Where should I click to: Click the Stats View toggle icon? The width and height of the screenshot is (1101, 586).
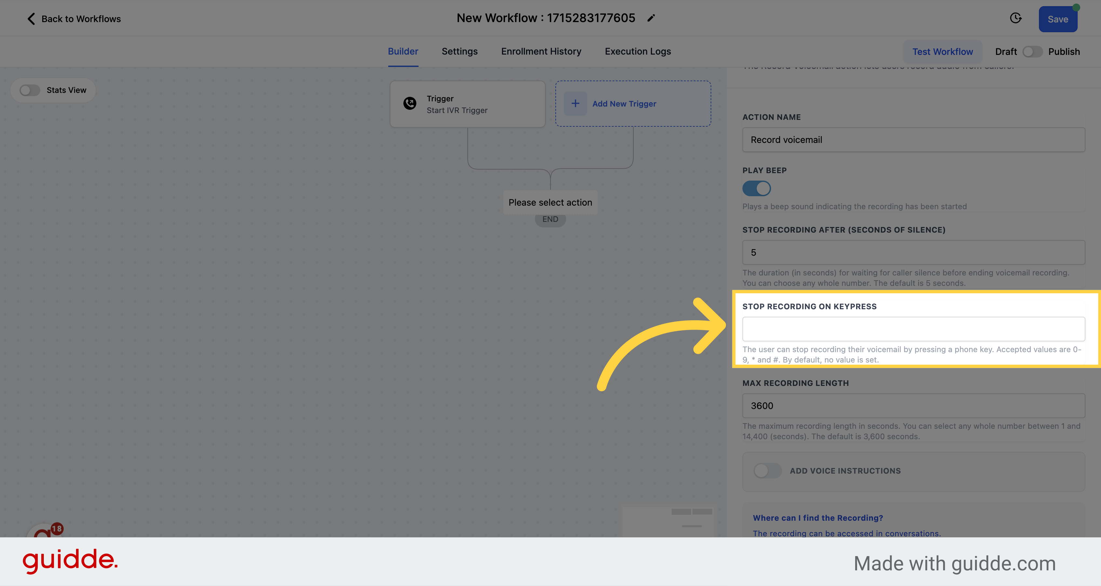pyautogui.click(x=29, y=90)
